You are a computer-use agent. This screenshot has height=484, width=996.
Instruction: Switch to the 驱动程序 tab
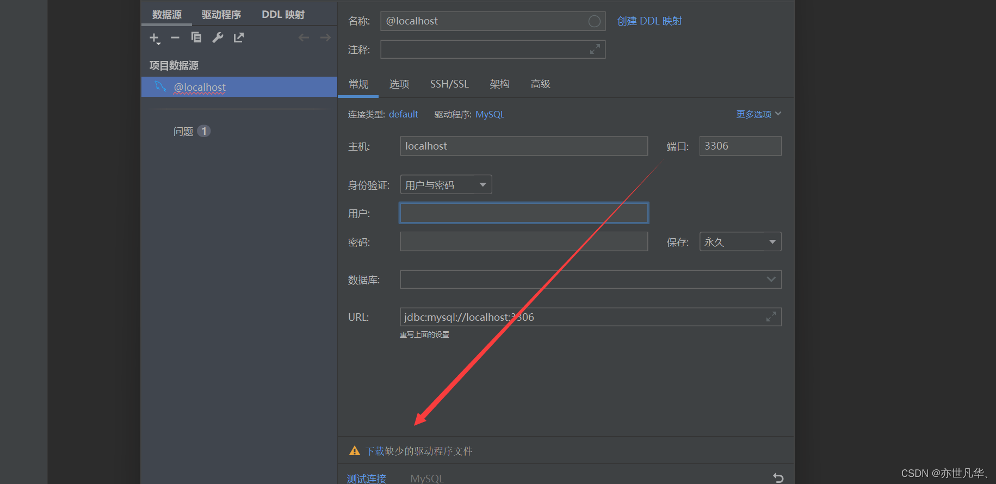coord(221,15)
